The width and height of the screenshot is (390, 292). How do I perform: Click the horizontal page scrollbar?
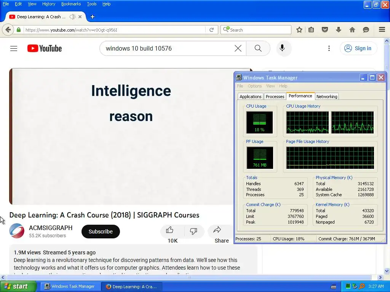(189, 277)
